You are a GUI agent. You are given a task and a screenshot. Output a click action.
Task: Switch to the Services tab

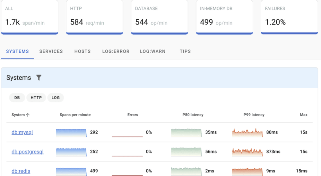point(51,51)
